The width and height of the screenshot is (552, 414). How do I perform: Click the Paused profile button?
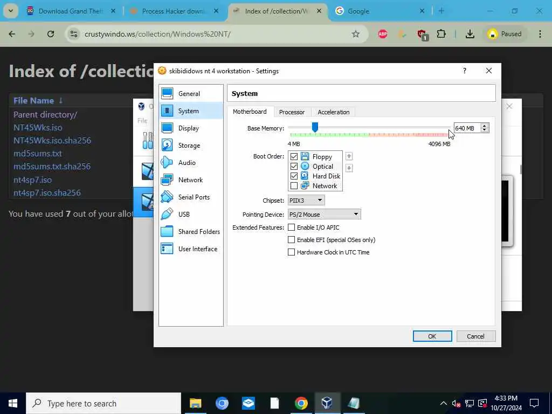point(506,34)
